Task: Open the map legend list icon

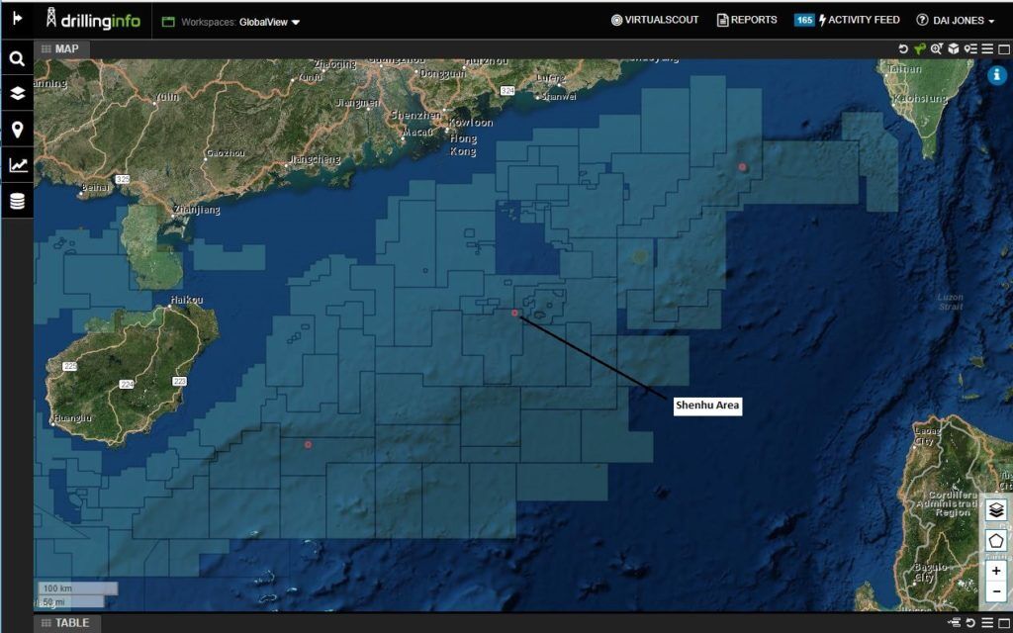Action: point(970,49)
